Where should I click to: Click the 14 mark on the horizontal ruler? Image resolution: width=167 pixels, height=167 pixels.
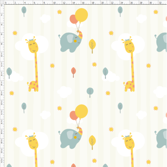click(x=73, y=3)
